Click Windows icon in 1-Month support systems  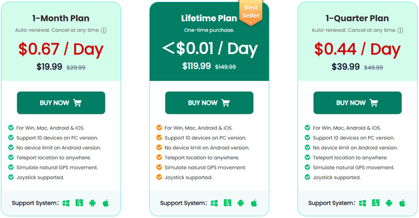pyautogui.click(x=66, y=203)
